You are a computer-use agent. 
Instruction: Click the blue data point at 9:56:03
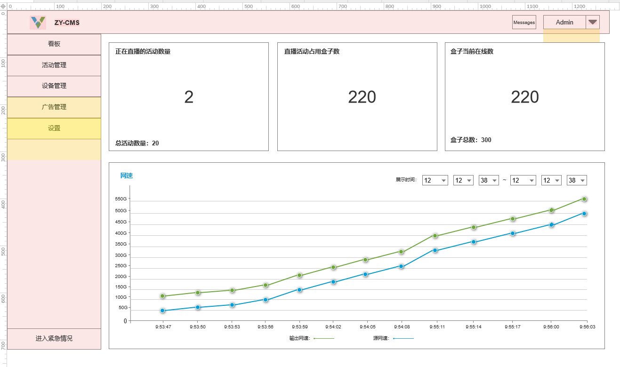tap(584, 214)
